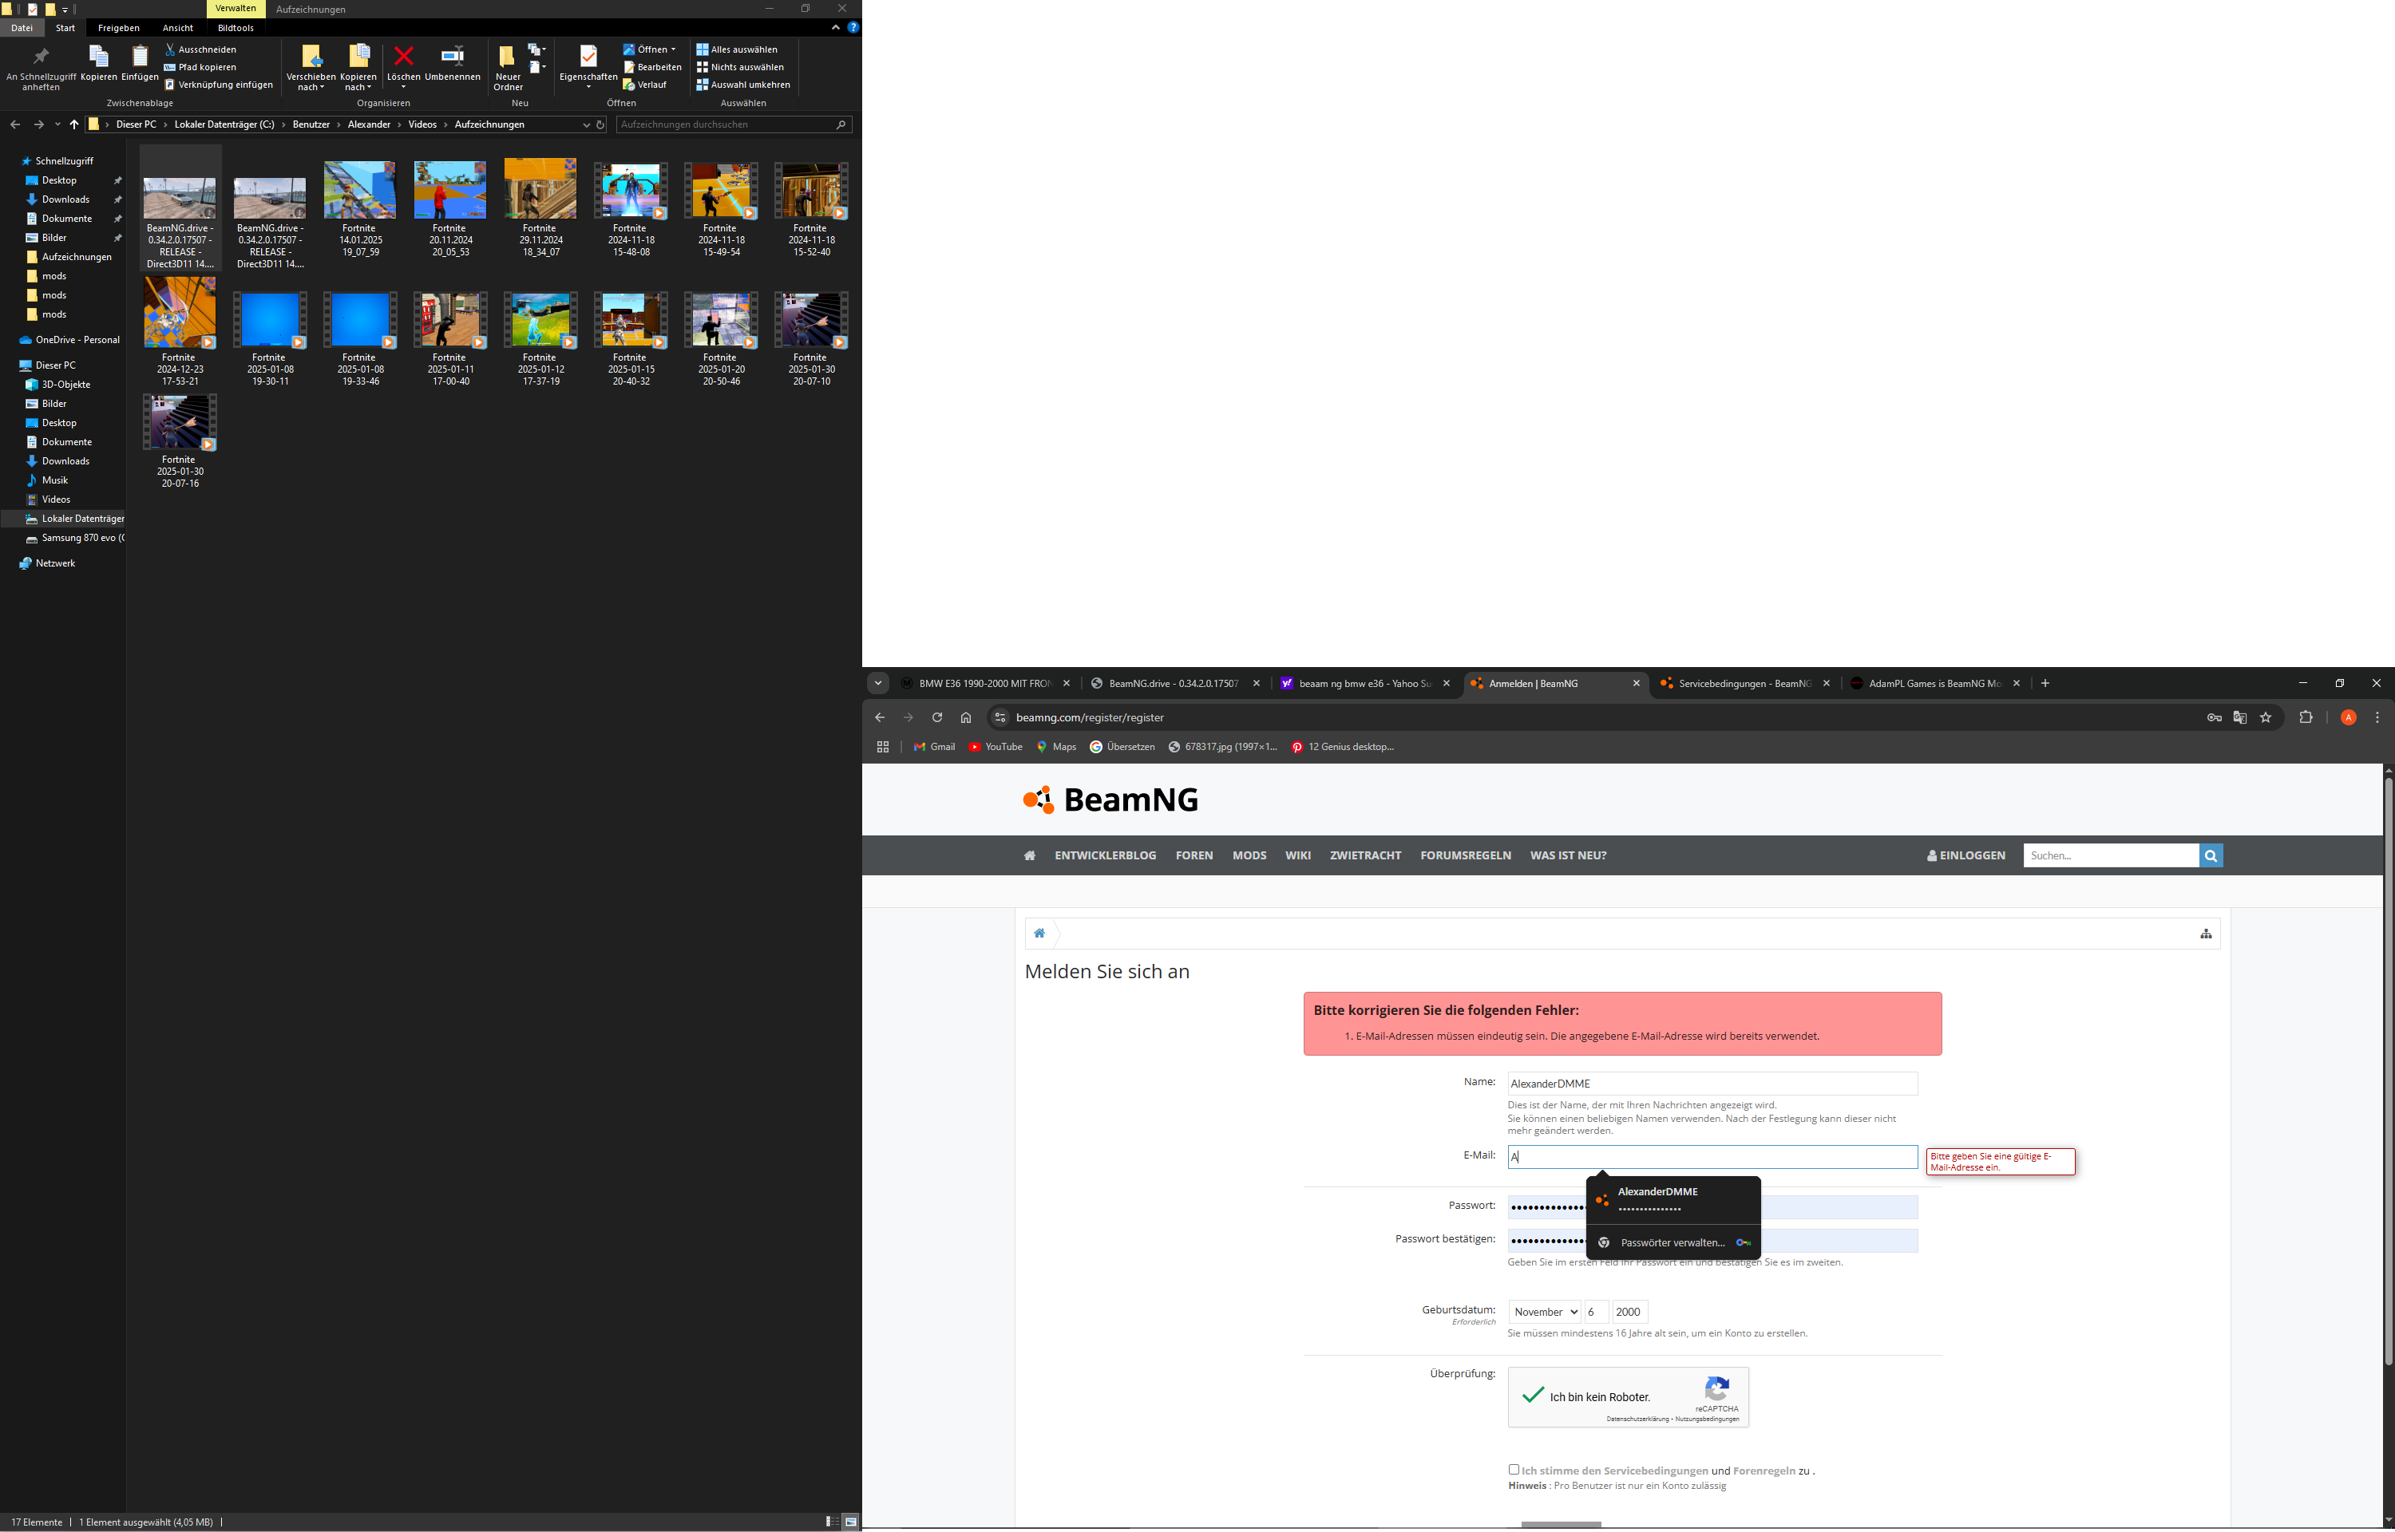Click BeamNG home icon in navigation bar
This screenshot has width=2395, height=1532.
tap(1030, 855)
